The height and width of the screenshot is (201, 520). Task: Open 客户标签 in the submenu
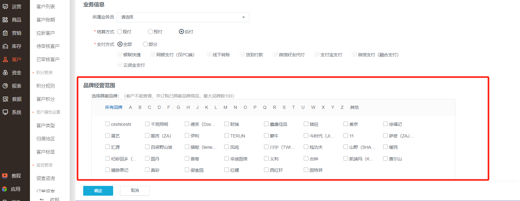46,152
